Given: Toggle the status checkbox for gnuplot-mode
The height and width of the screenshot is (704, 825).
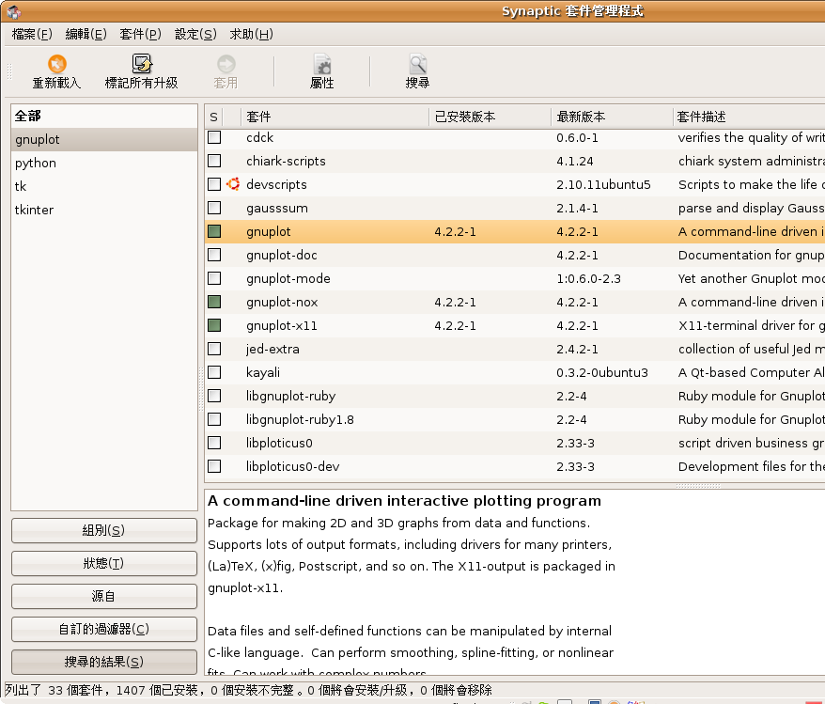Looking at the screenshot, I should click(x=214, y=278).
